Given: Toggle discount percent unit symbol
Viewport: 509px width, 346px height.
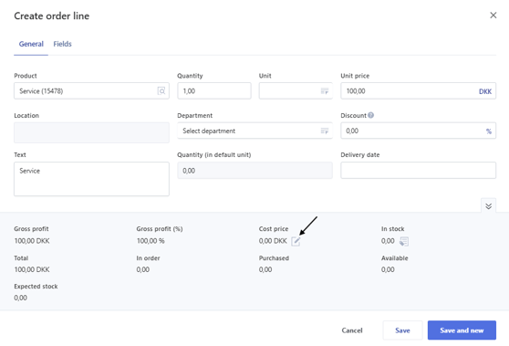Looking at the screenshot, I should point(489,131).
